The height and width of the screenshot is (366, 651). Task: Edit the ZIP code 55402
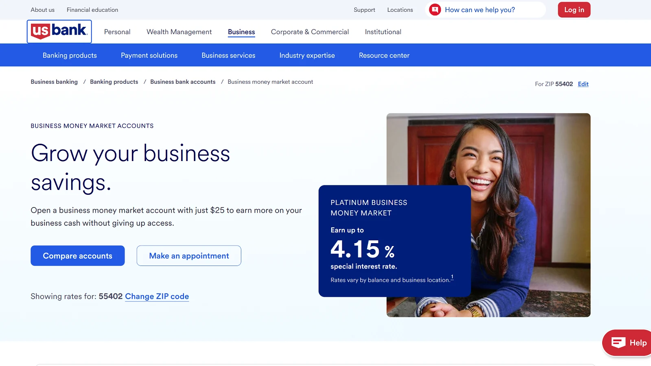[583, 84]
